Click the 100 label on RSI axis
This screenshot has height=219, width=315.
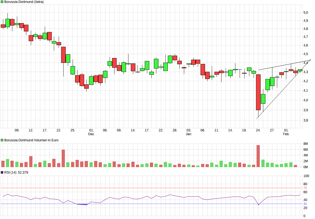pyautogui.click(x=306, y=176)
